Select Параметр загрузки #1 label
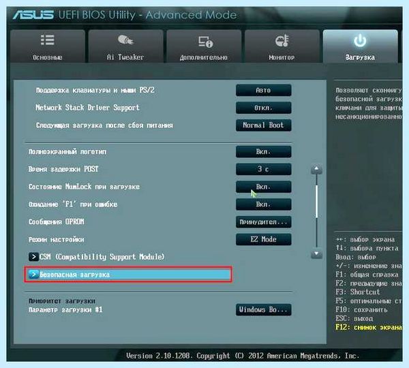409x368 pixels. [65, 310]
